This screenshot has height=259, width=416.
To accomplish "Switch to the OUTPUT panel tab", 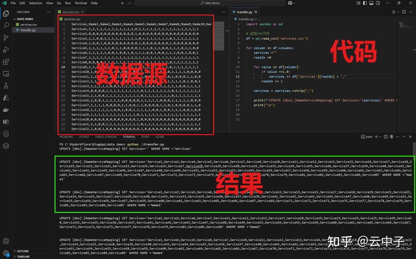I will [x=84, y=137].
